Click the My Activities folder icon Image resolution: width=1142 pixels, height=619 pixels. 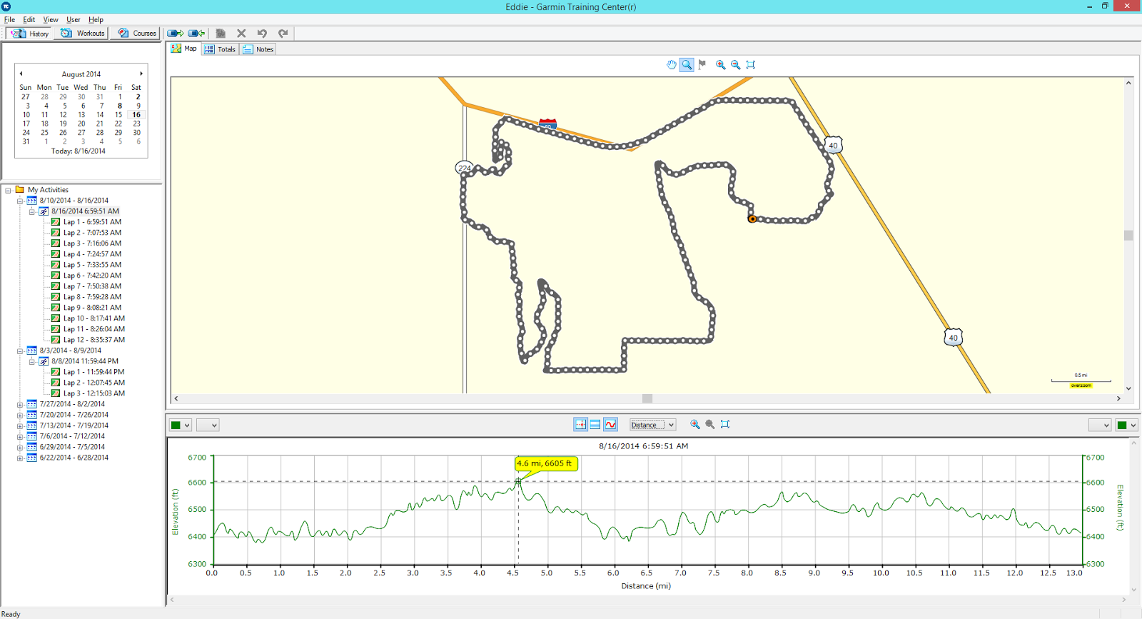click(20, 190)
